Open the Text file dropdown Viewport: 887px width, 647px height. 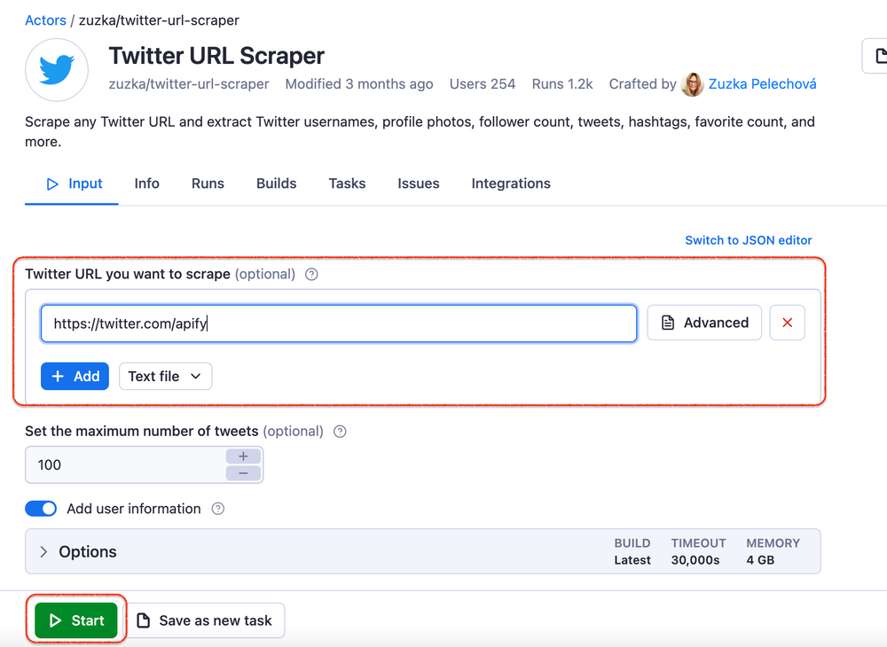click(x=165, y=376)
